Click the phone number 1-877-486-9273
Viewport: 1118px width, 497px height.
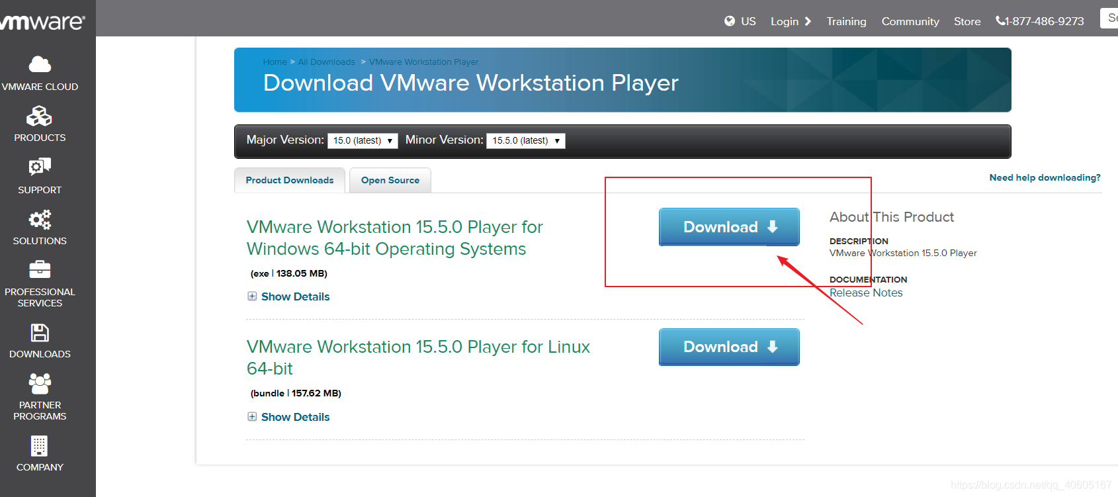1044,21
